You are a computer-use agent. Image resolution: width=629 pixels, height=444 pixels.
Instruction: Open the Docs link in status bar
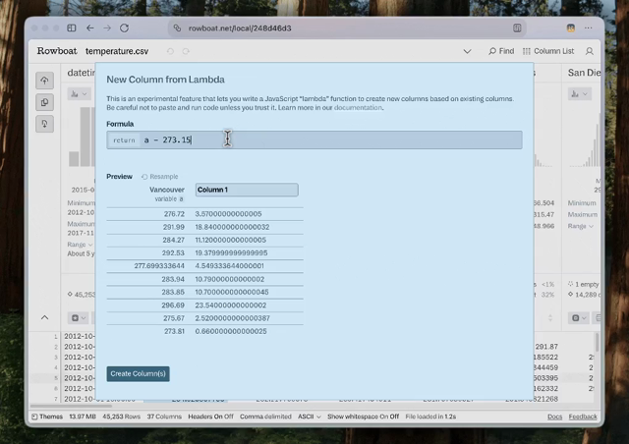554,416
